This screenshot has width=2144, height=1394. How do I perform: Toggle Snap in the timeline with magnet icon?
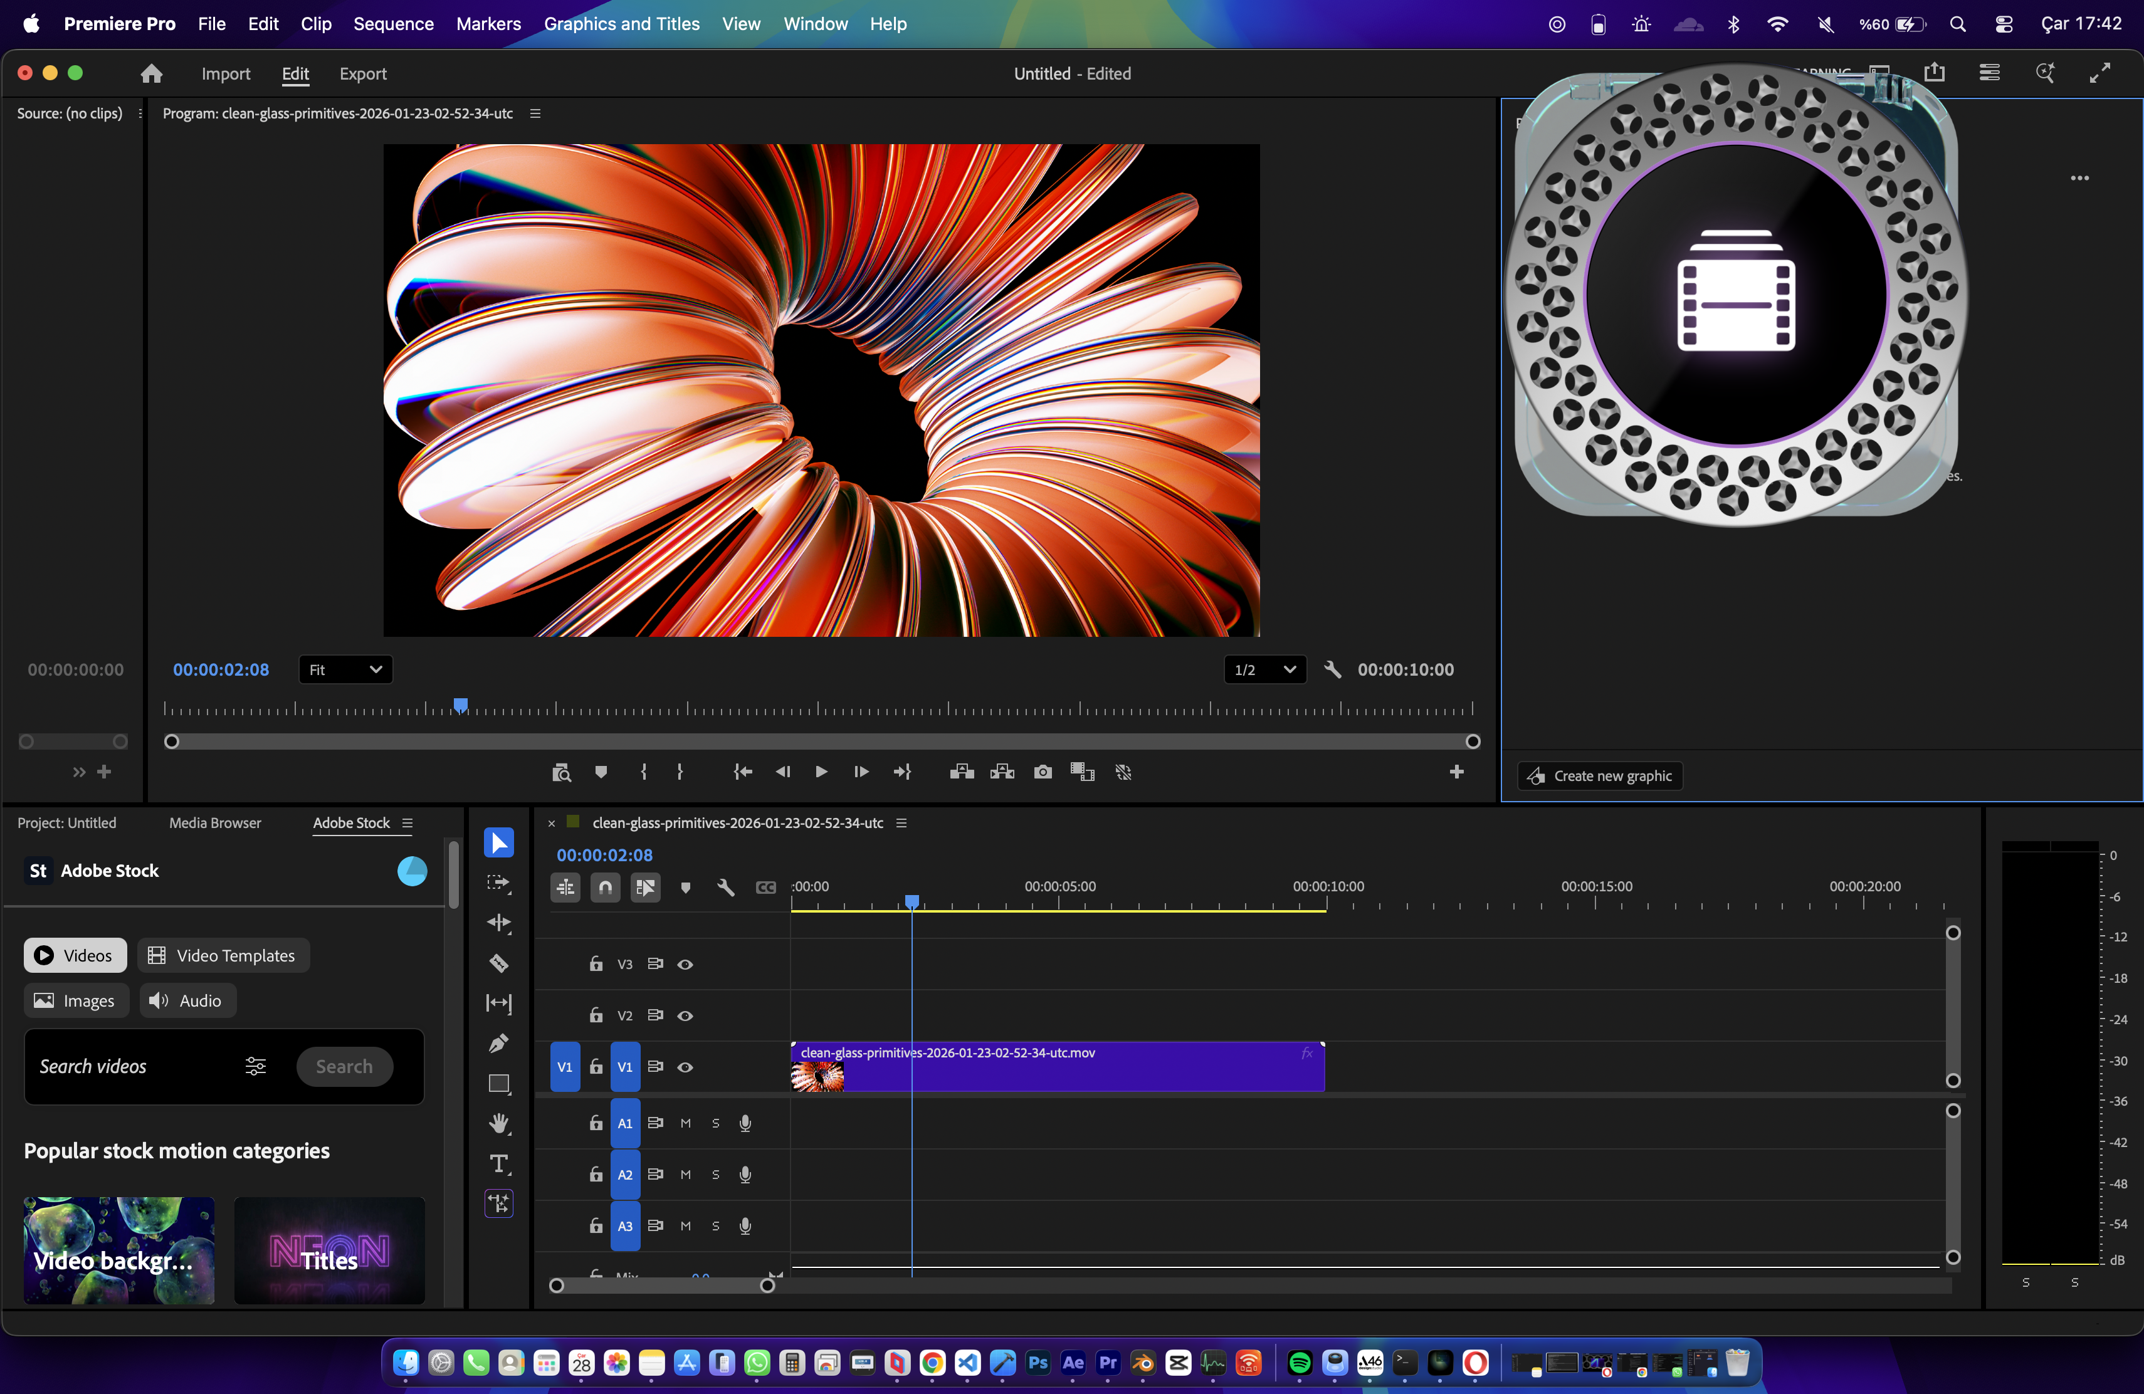pos(606,887)
